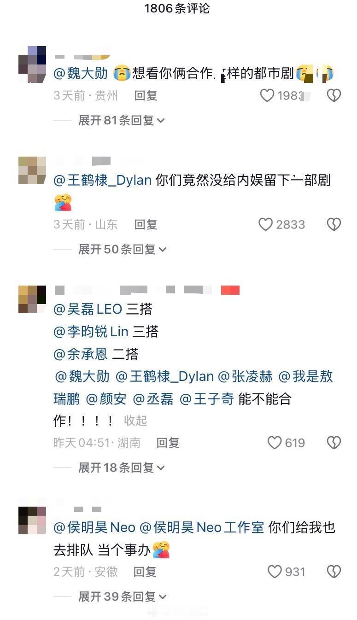This screenshot has width=357, height=620.
Task: Like the Guizhou comment with heart icon
Action: pyautogui.click(x=267, y=95)
